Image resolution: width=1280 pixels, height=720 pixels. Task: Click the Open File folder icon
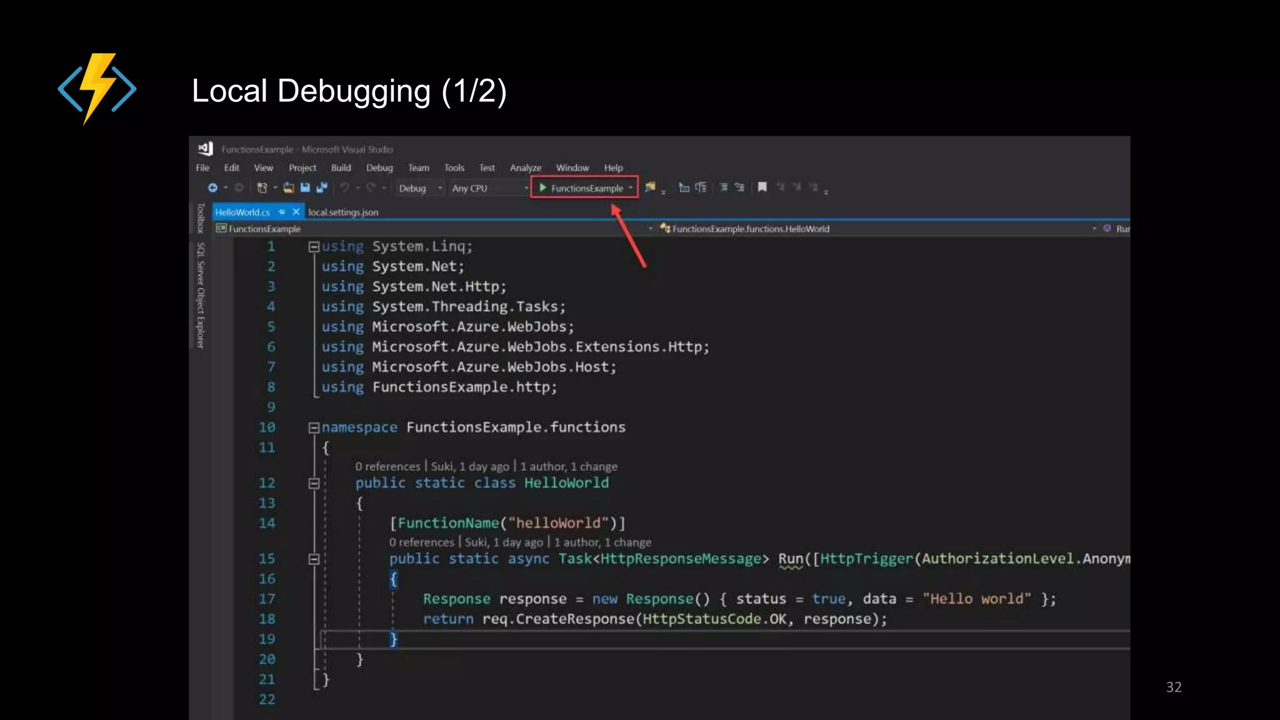pos(288,187)
